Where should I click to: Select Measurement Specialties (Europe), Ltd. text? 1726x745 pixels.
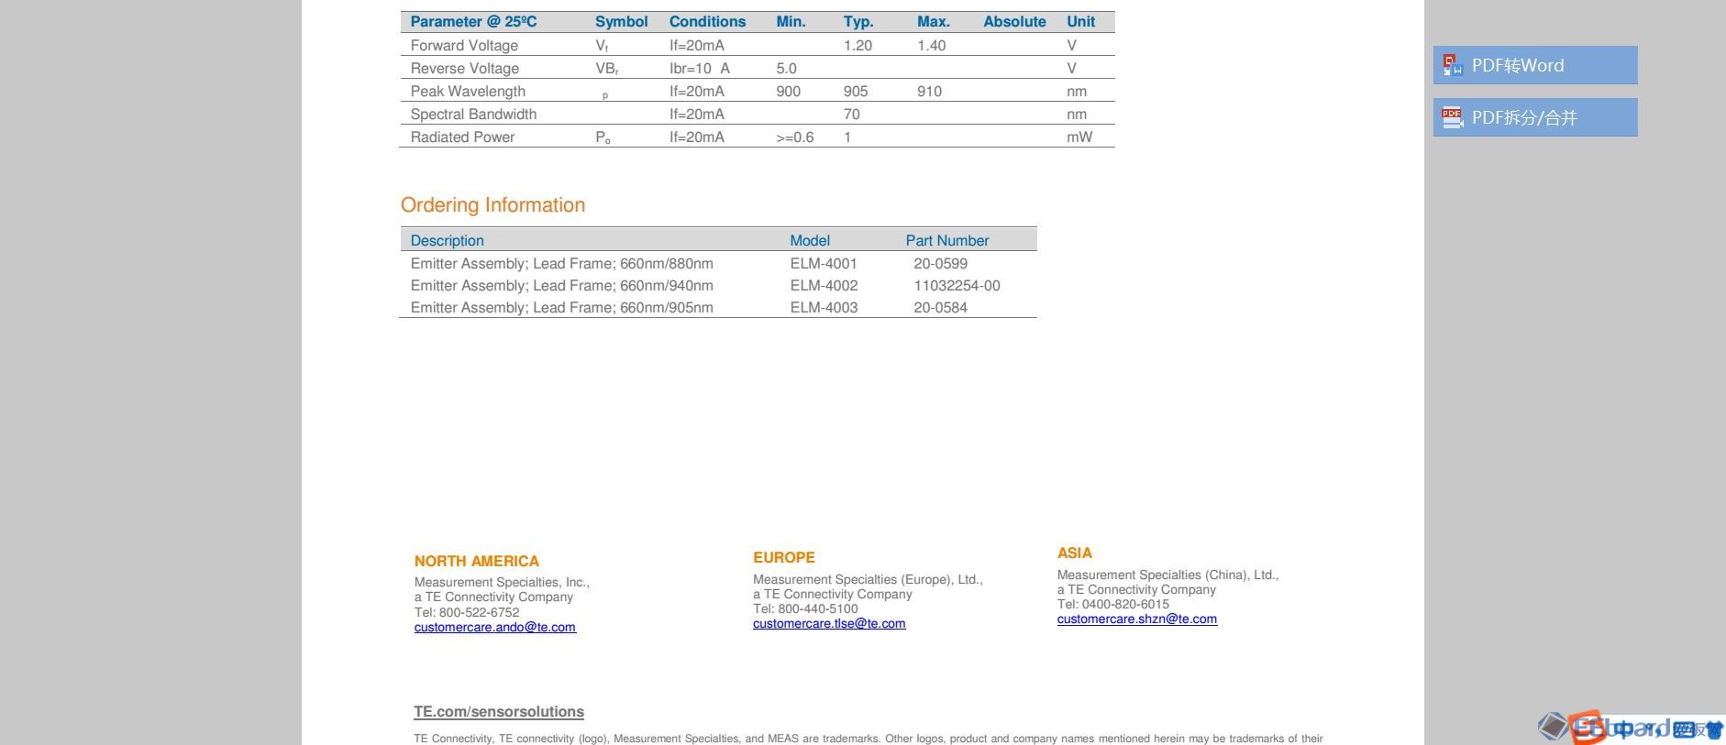pyautogui.click(x=868, y=580)
